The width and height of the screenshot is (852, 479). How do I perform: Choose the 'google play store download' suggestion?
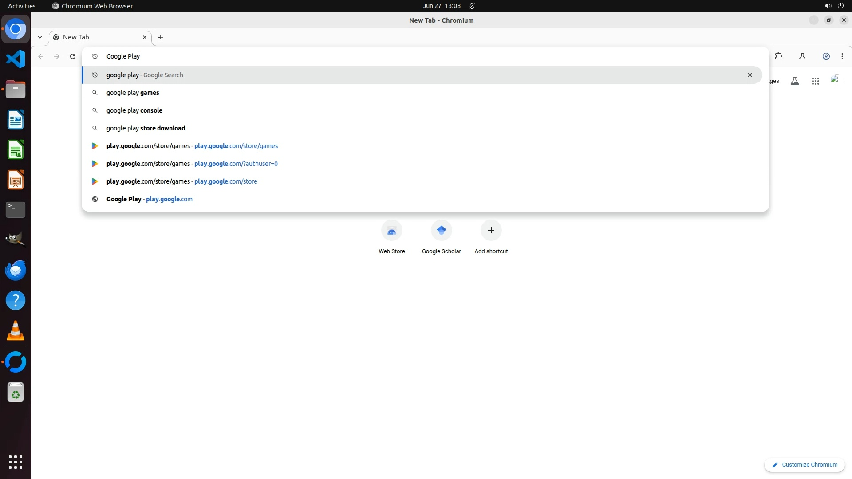146,128
